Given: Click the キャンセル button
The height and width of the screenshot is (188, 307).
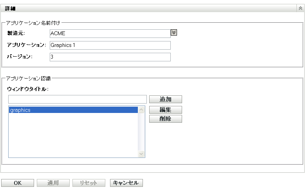Looking at the screenshot, I should 126,183.
